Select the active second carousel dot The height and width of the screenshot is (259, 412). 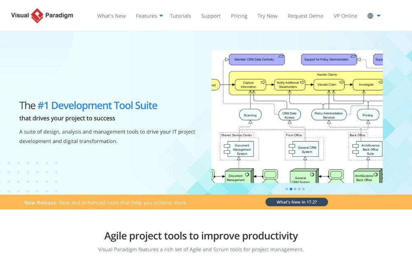tap(291, 189)
